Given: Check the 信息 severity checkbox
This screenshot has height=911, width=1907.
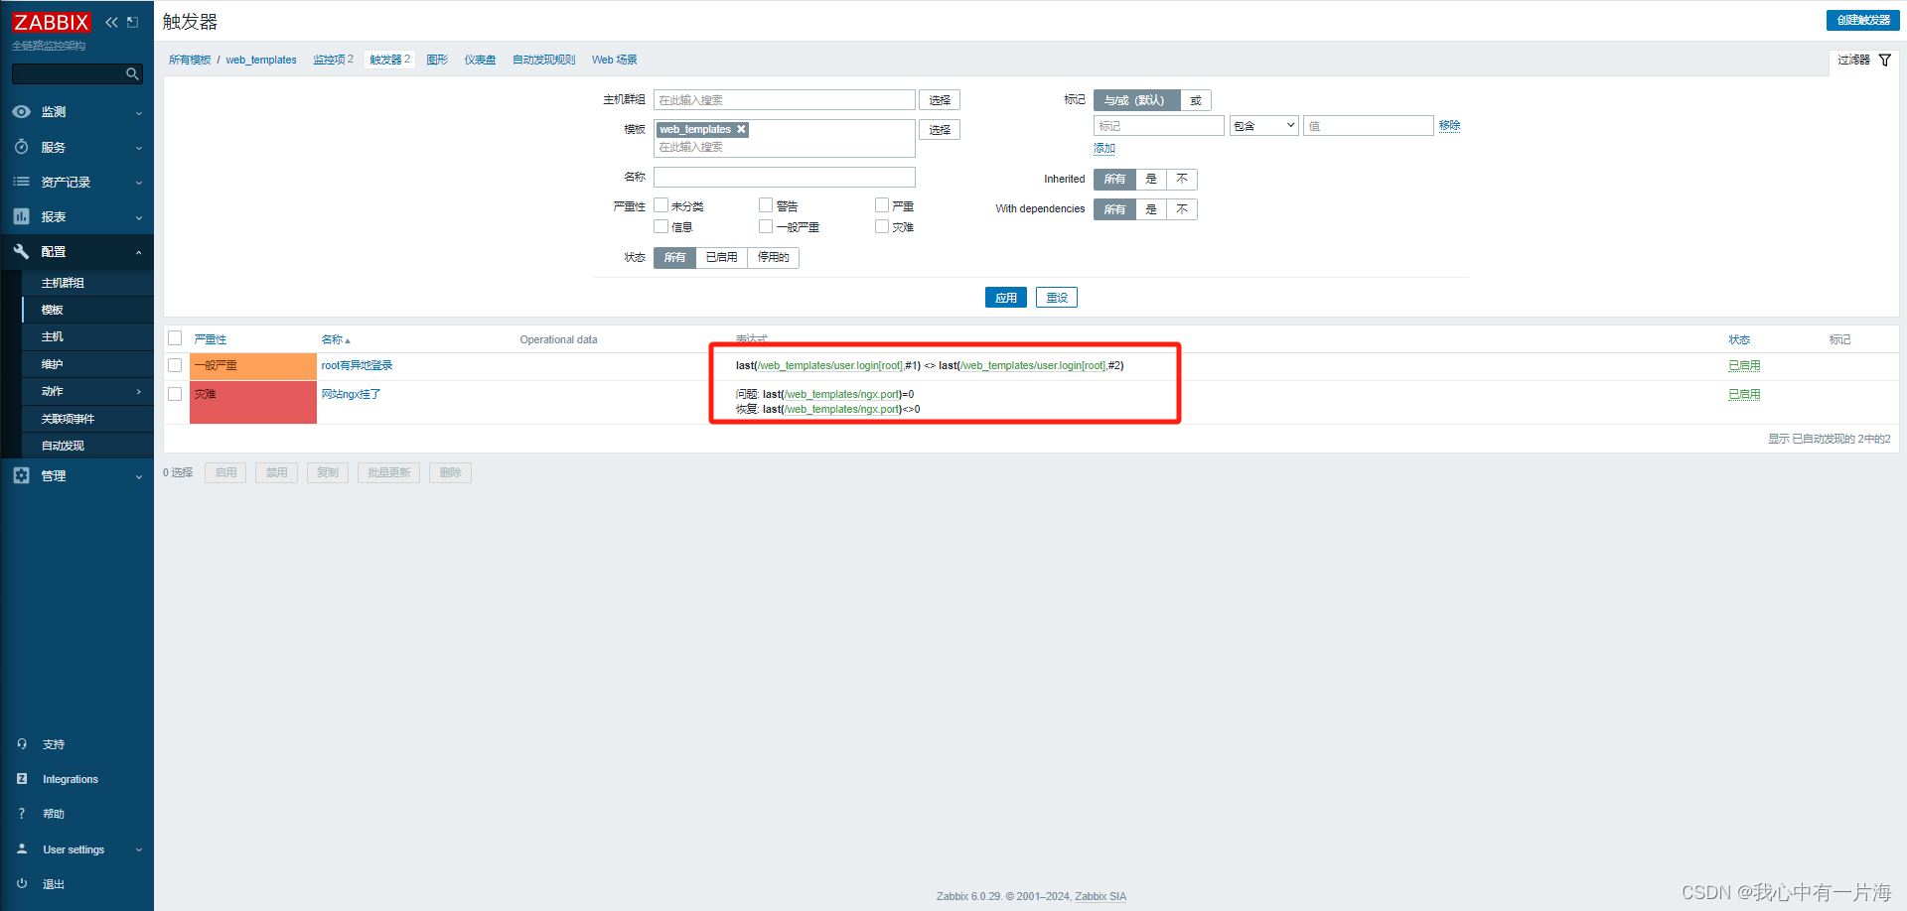Looking at the screenshot, I should click(x=660, y=226).
